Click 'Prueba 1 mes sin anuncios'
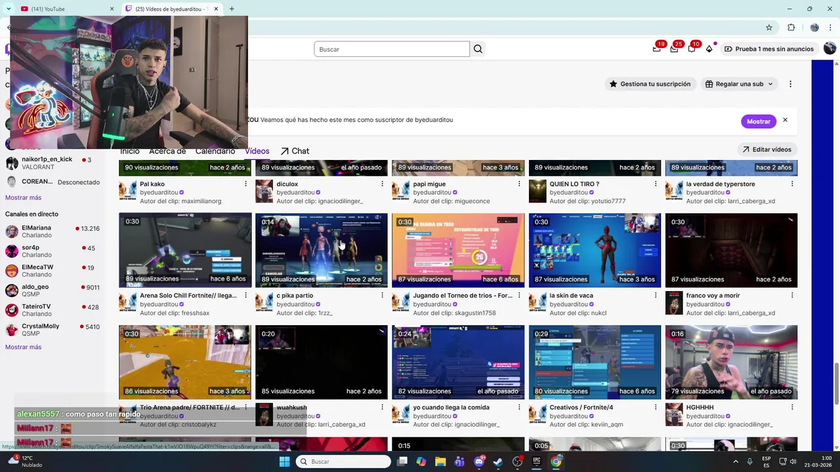This screenshot has height=472, width=840. [770, 49]
